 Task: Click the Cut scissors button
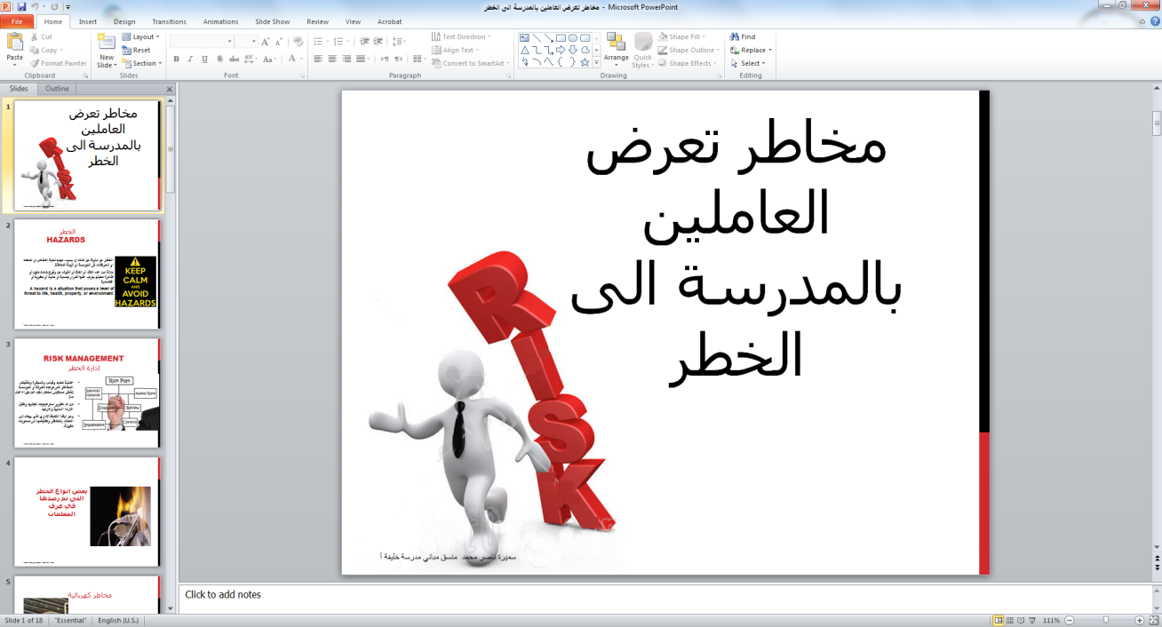[41, 37]
